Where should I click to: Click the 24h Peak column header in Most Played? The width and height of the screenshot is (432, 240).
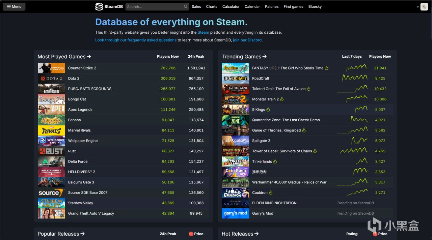[196, 57]
